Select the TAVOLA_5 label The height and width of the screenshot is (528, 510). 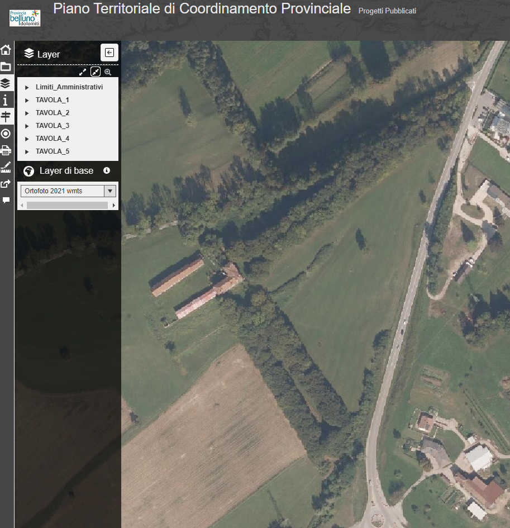click(x=53, y=151)
